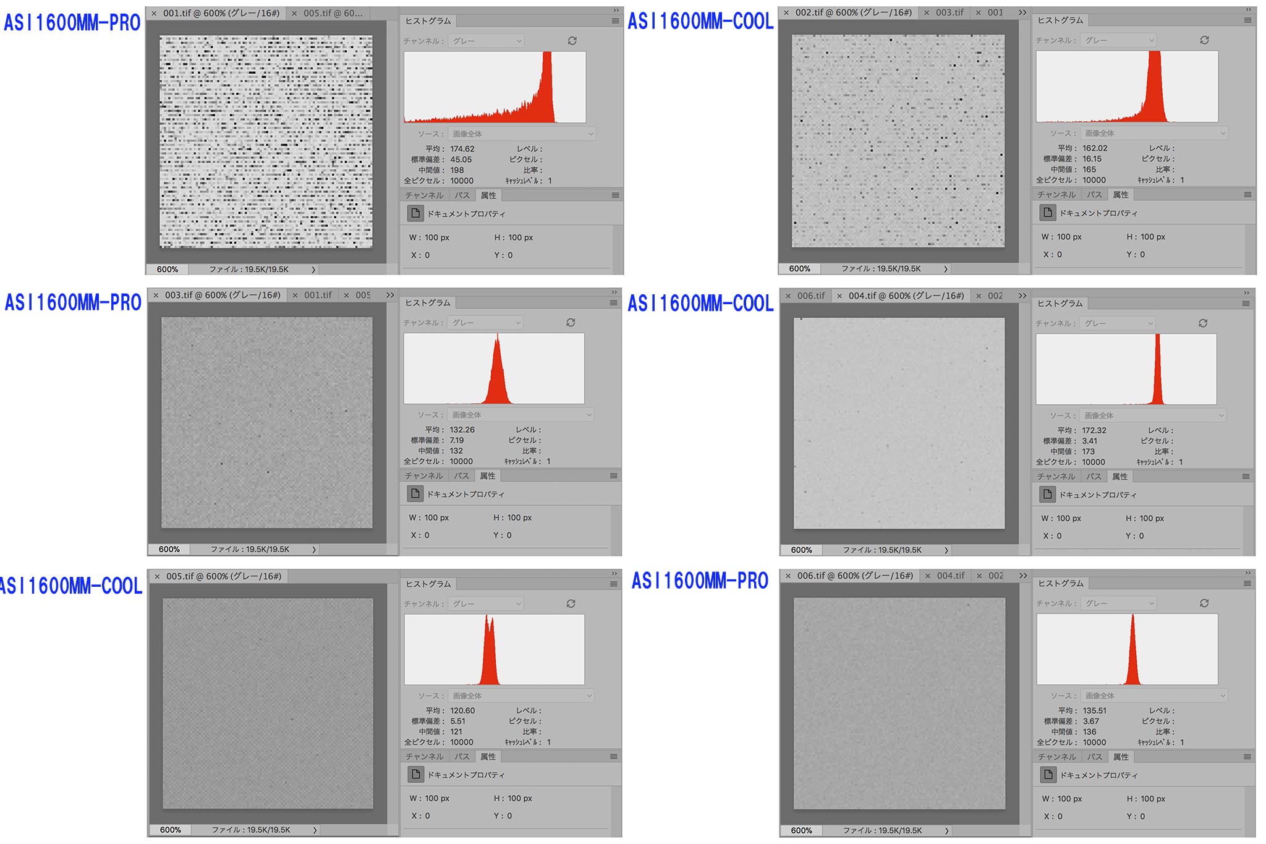Click status bar arrow in 003.tif window
Image resolution: width=1266 pixels, height=844 pixels.
point(314,549)
